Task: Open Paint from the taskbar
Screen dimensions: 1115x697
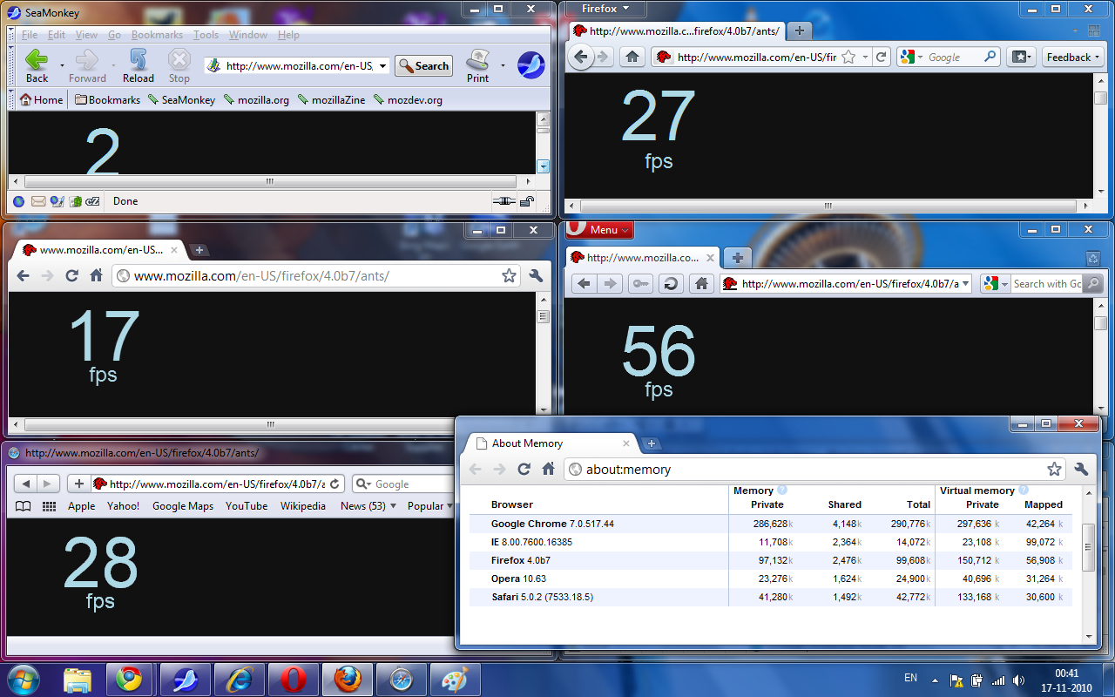Action: pyautogui.click(x=455, y=679)
